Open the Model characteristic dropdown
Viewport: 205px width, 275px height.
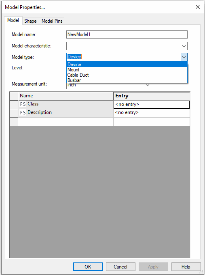[184, 46]
